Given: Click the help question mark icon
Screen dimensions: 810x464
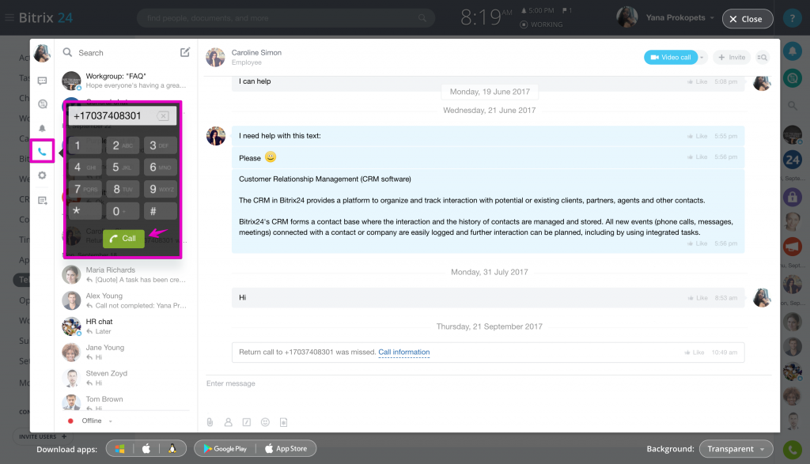Looking at the screenshot, I should click(792, 18).
